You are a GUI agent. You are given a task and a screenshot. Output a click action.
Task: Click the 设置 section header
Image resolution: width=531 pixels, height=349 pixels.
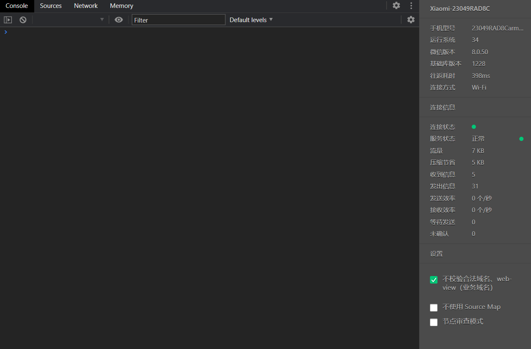[x=436, y=254]
